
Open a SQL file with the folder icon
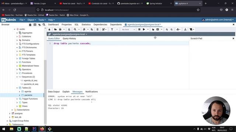55,29
